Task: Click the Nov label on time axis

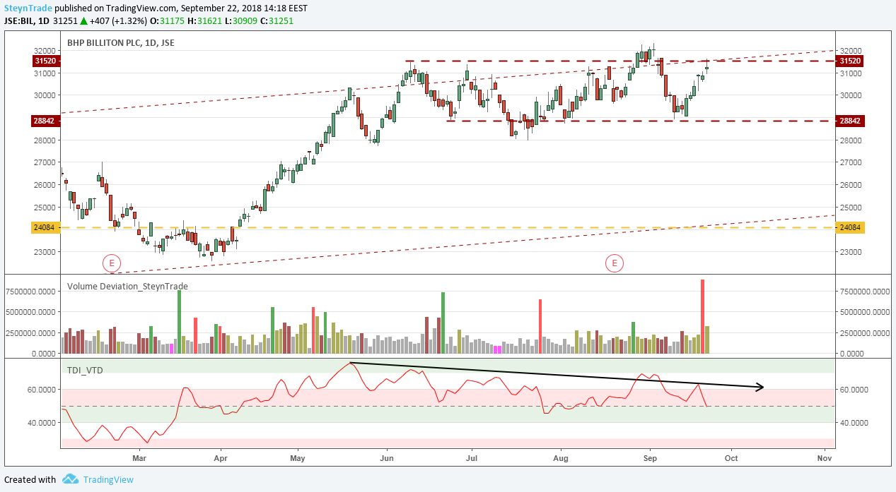Action: (823, 458)
